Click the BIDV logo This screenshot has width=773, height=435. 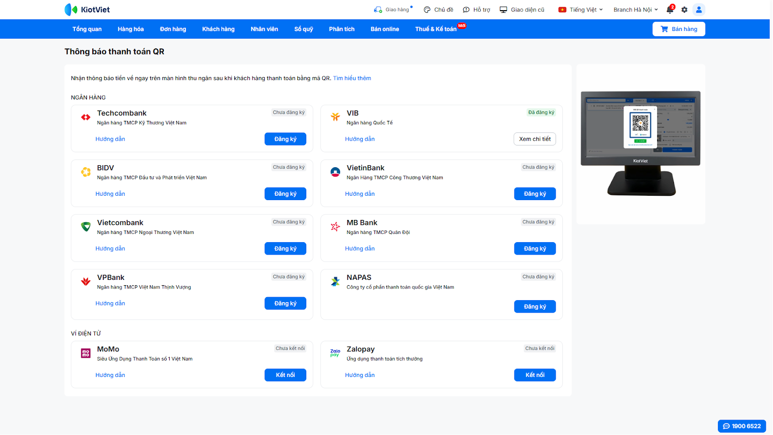coord(86,172)
